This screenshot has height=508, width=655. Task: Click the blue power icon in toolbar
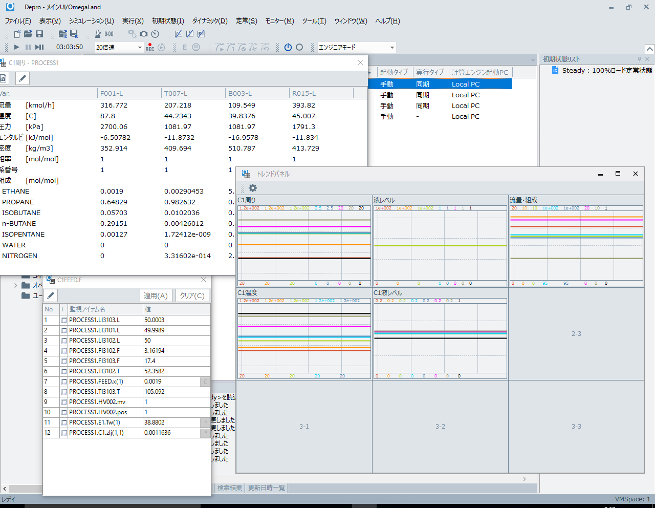click(288, 47)
